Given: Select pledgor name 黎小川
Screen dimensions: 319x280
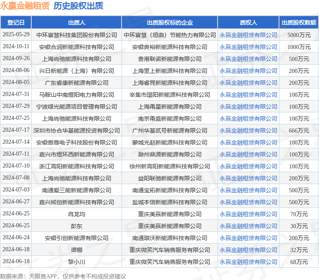Looking at the screenshot, I should click(x=77, y=262).
